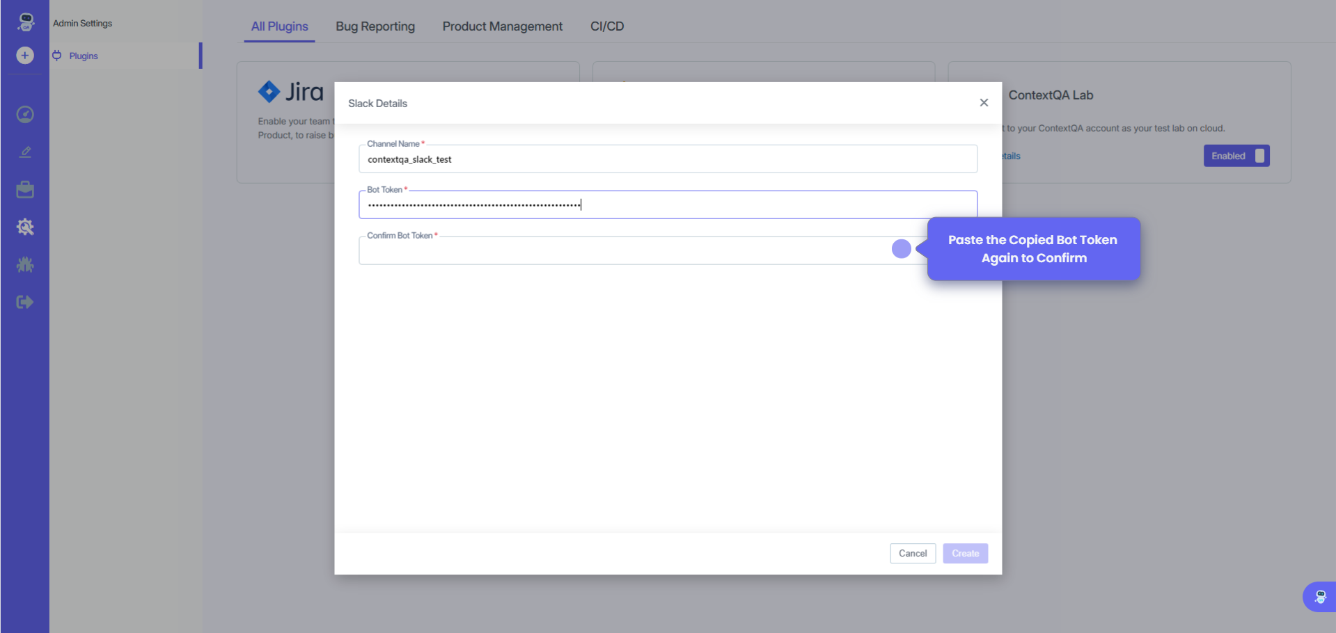Click the logout arrow icon in the sidebar

coord(25,302)
